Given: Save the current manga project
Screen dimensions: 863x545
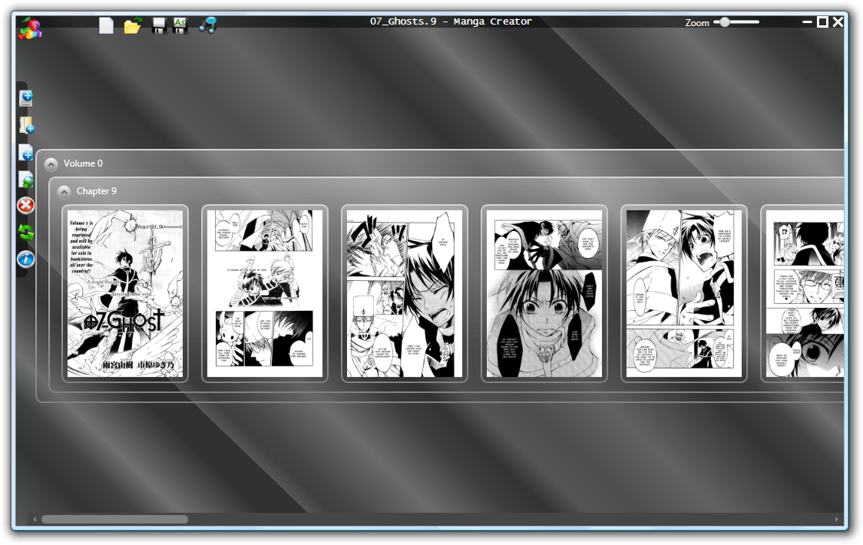Looking at the screenshot, I should click(x=159, y=26).
